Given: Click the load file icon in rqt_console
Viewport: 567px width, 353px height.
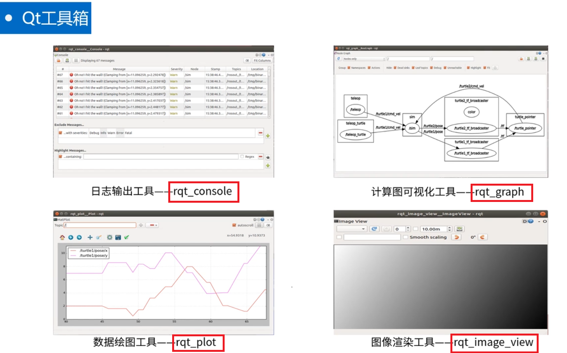Looking at the screenshot, I should tap(59, 61).
